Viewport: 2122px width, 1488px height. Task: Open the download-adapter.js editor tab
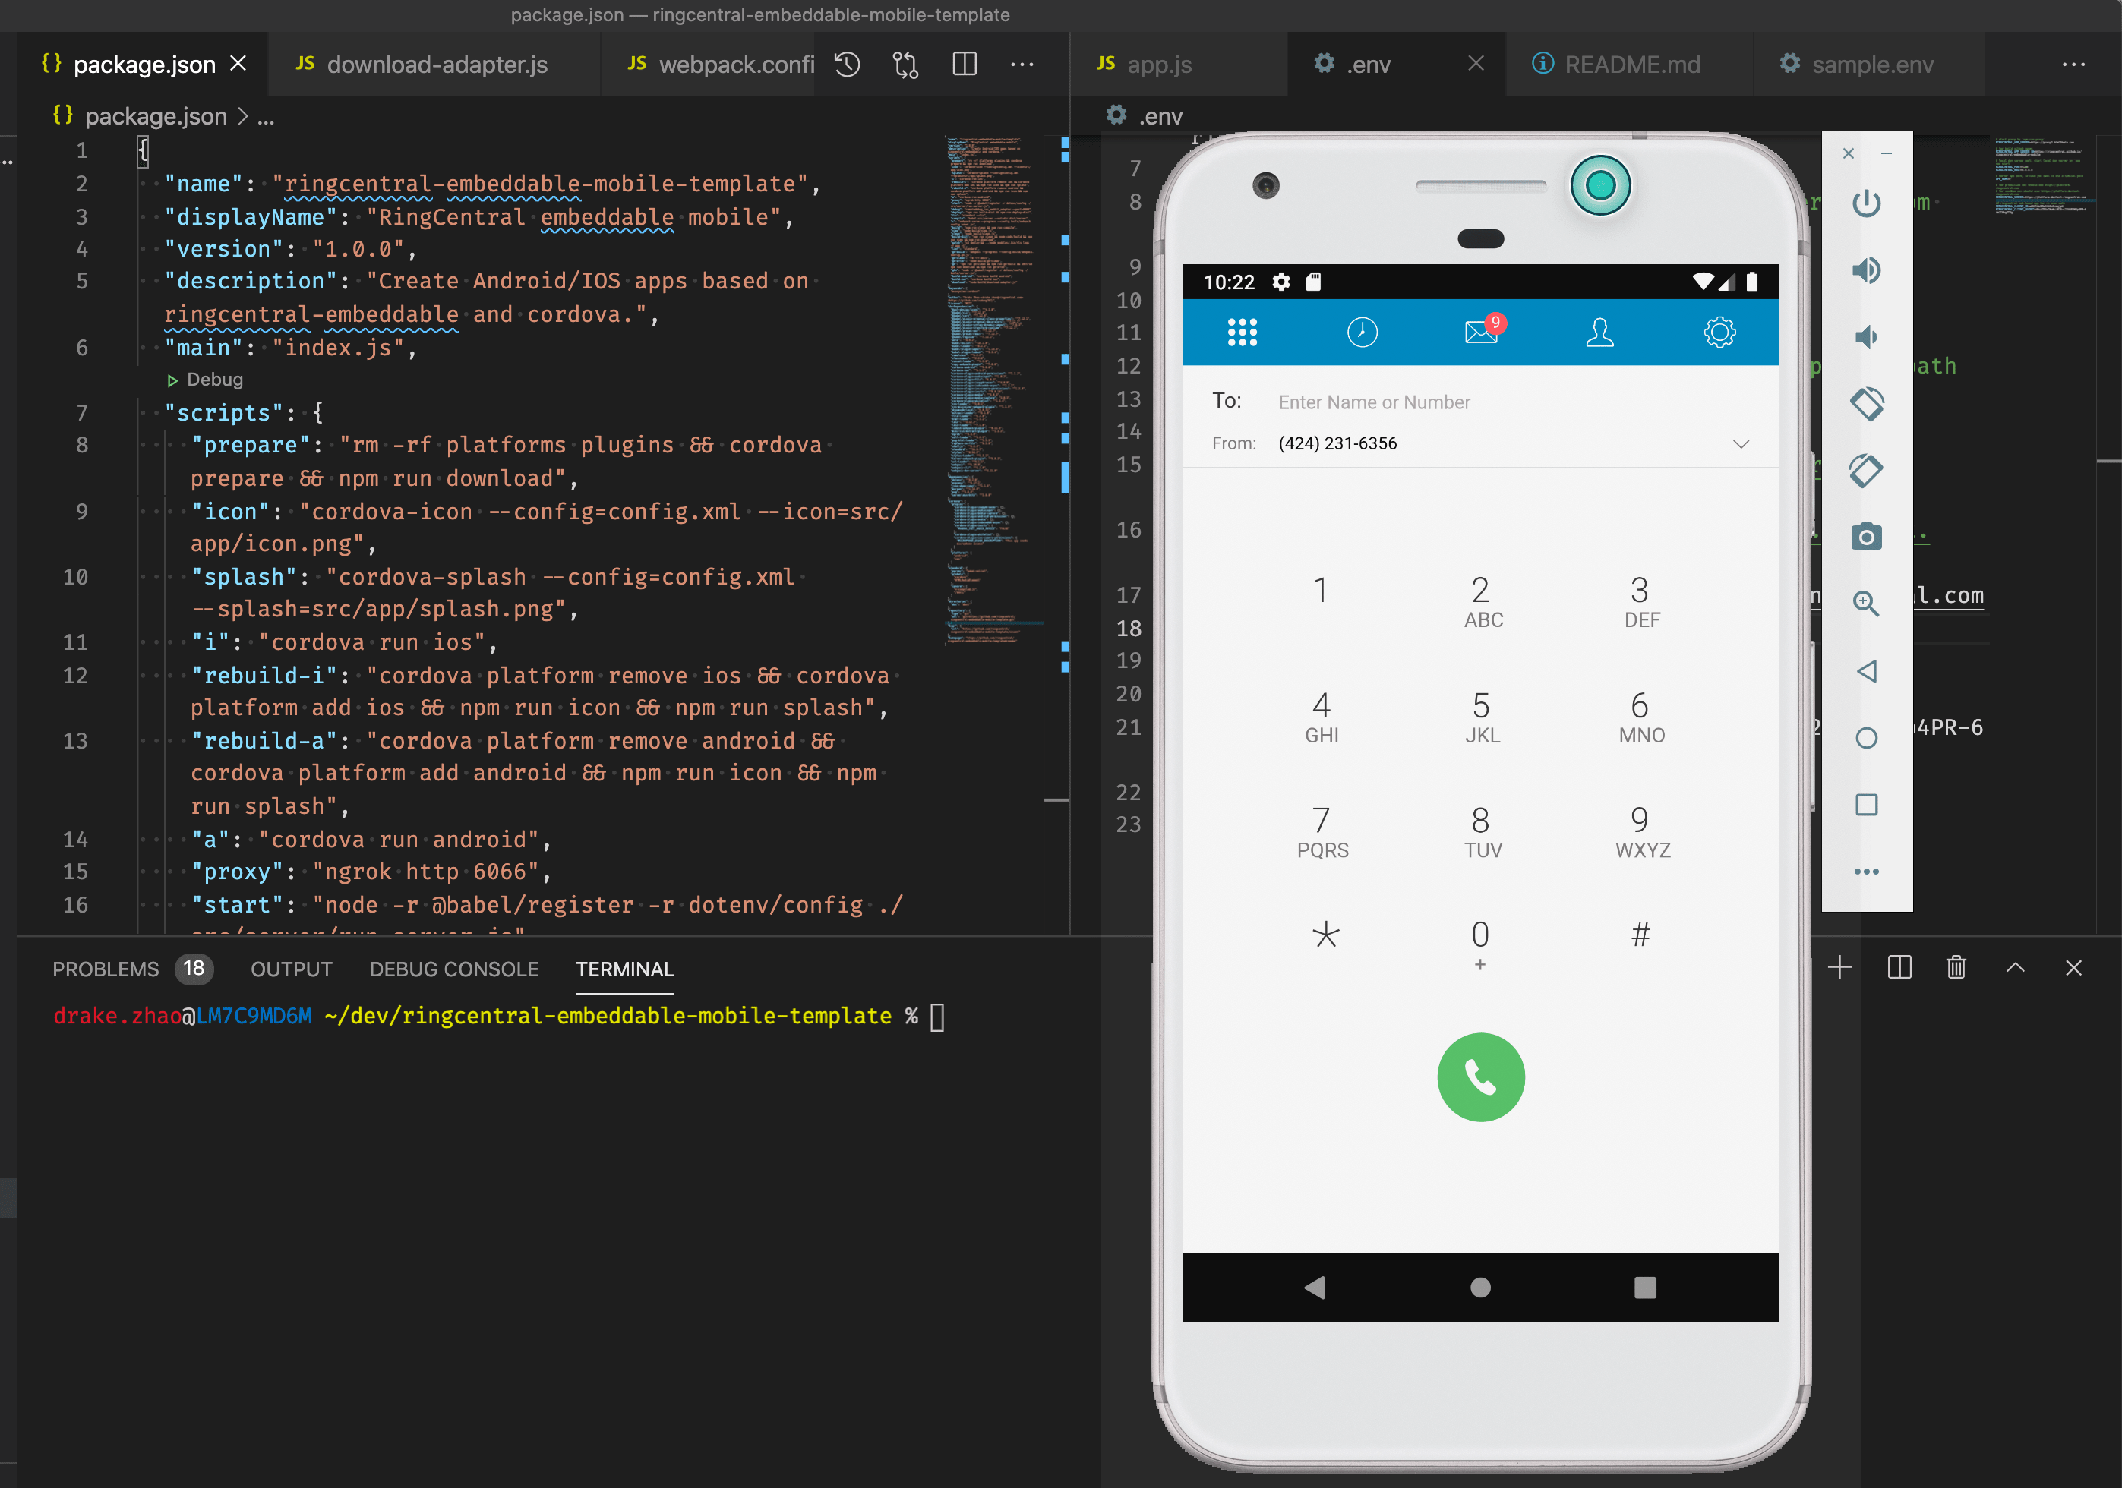tap(436, 65)
